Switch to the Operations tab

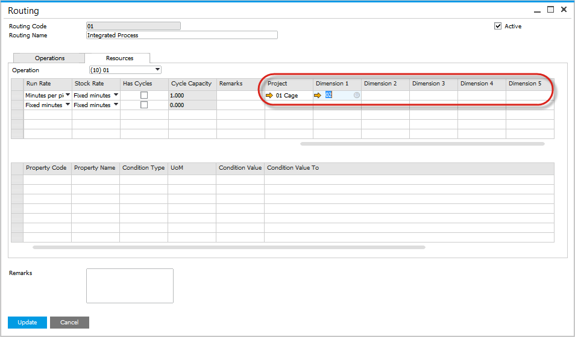(x=50, y=58)
